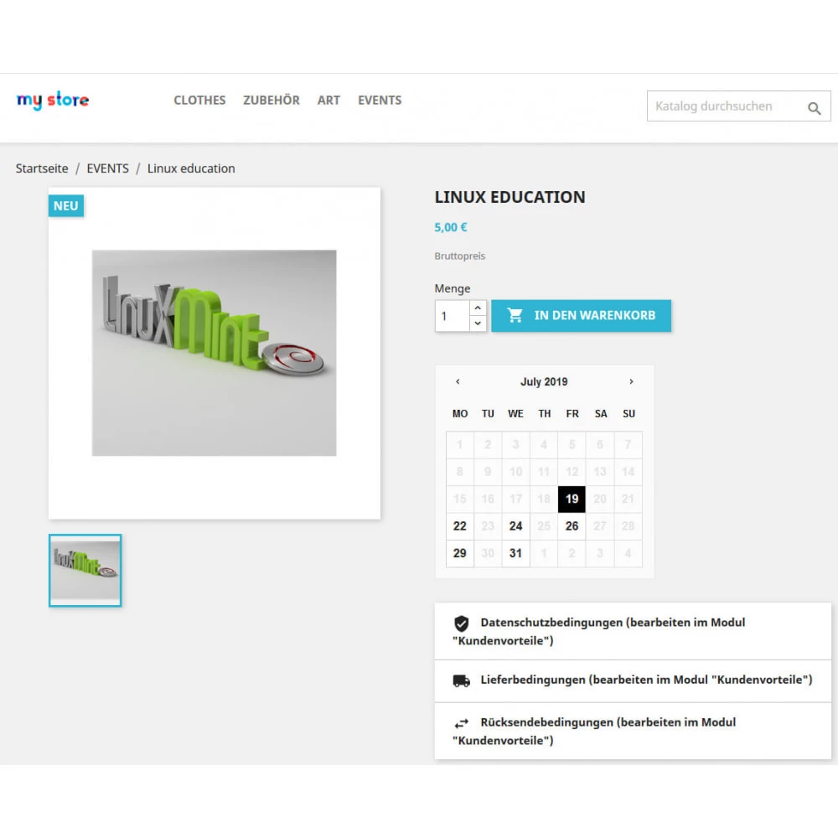Select July 24 in the calendar
This screenshot has width=838, height=838.
coord(515,526)
